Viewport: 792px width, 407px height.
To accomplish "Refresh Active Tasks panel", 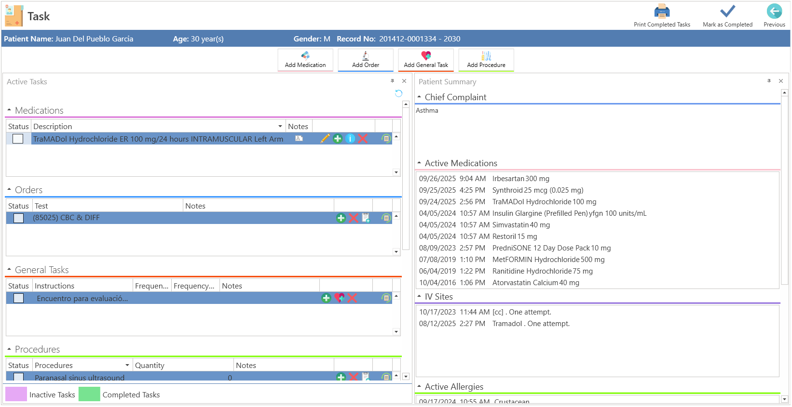I will click(x=398, y=93).
